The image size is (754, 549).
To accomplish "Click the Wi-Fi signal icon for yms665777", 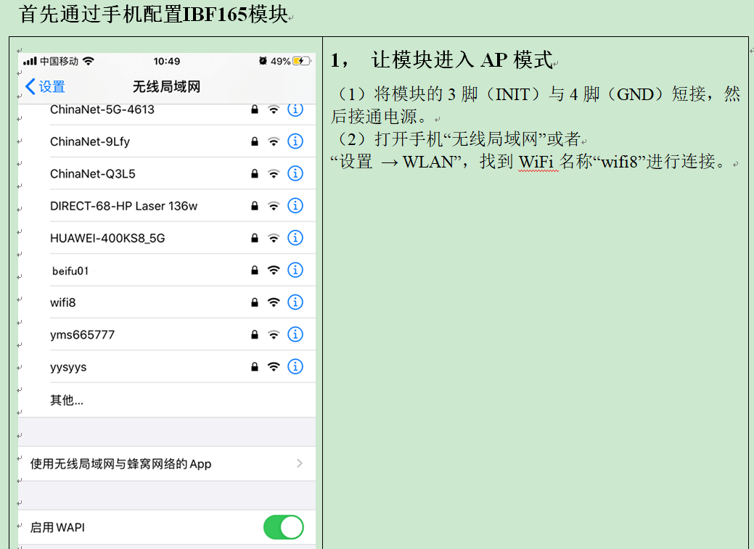I will (x=274, y=334).
